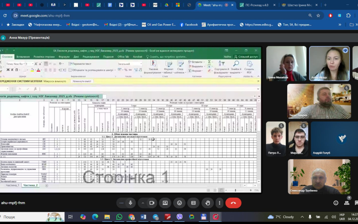The image size is (358, 224).
Task: Turn off the camera in Meet
Action: [152, 203]
